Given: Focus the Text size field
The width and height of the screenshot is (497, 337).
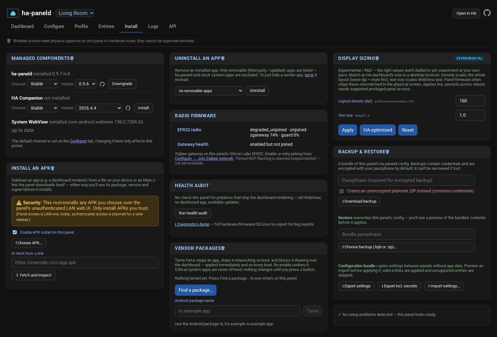Looking at the screenshot, I should point(471,115).
